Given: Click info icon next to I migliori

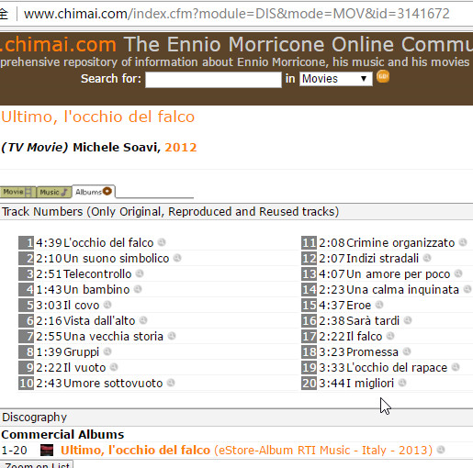Looking at the screenshot, I should click(x=402, y=383).
